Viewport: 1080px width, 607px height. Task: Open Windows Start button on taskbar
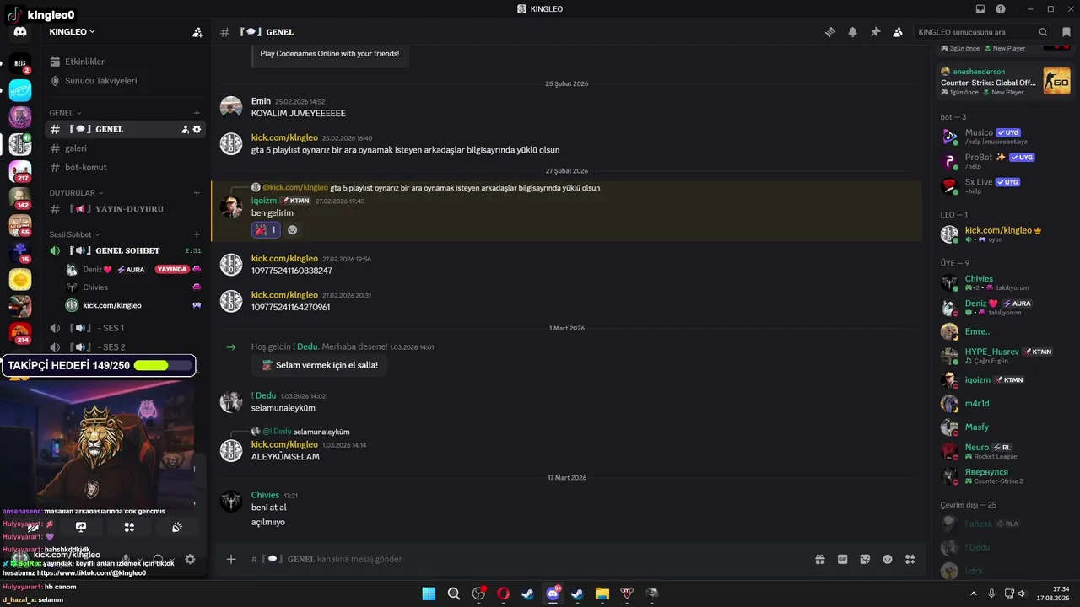[x=429, y=594]
